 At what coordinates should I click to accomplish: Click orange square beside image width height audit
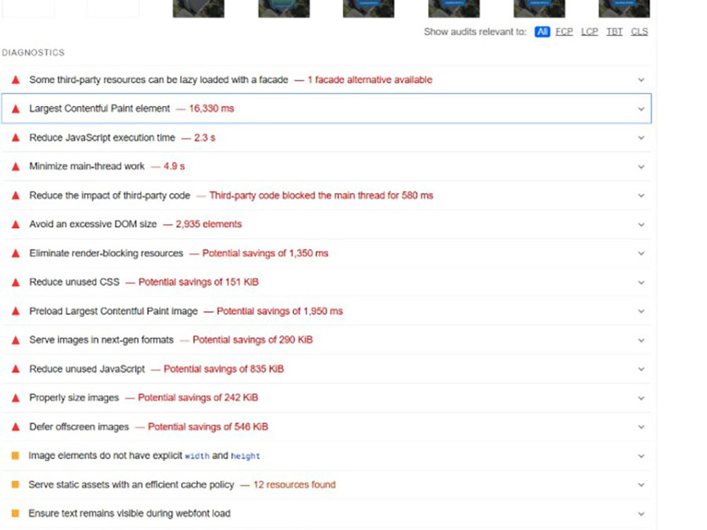(x=16, y=456)
